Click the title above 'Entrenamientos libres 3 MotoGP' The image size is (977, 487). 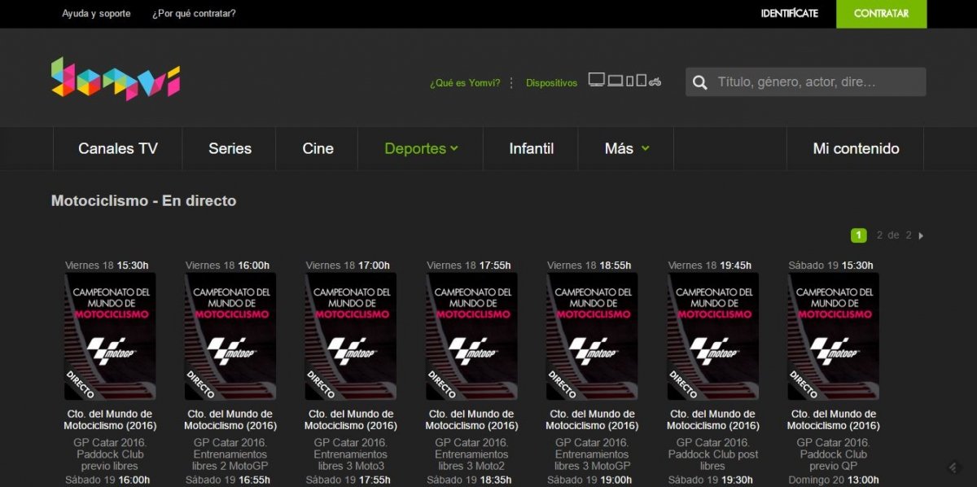pyautogui.click(x=592, y=420)
